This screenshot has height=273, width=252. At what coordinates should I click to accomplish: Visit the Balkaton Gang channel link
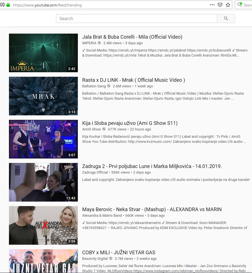(94, 86)
